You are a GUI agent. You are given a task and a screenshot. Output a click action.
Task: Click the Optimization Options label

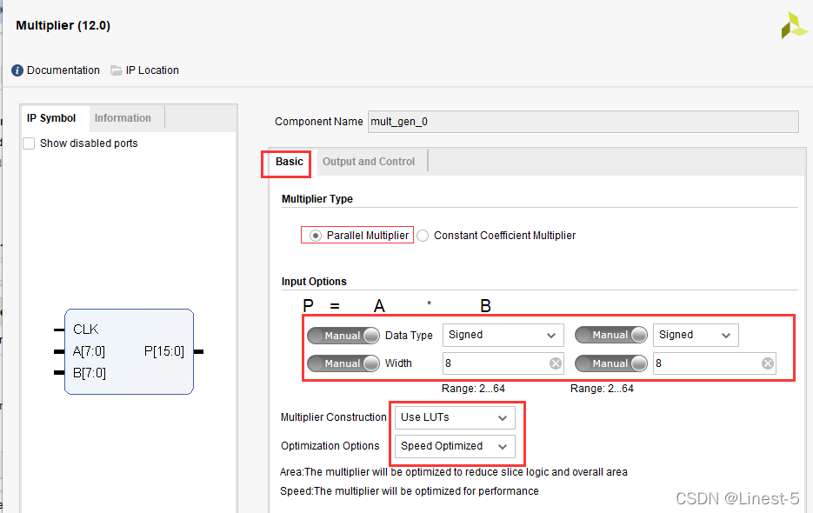[x=330, y=446]
